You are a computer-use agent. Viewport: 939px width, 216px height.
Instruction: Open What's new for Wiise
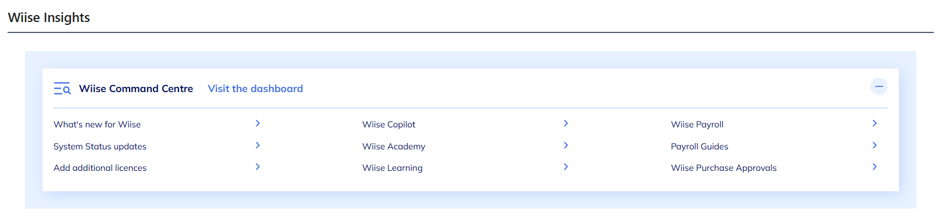click(97, 125)
